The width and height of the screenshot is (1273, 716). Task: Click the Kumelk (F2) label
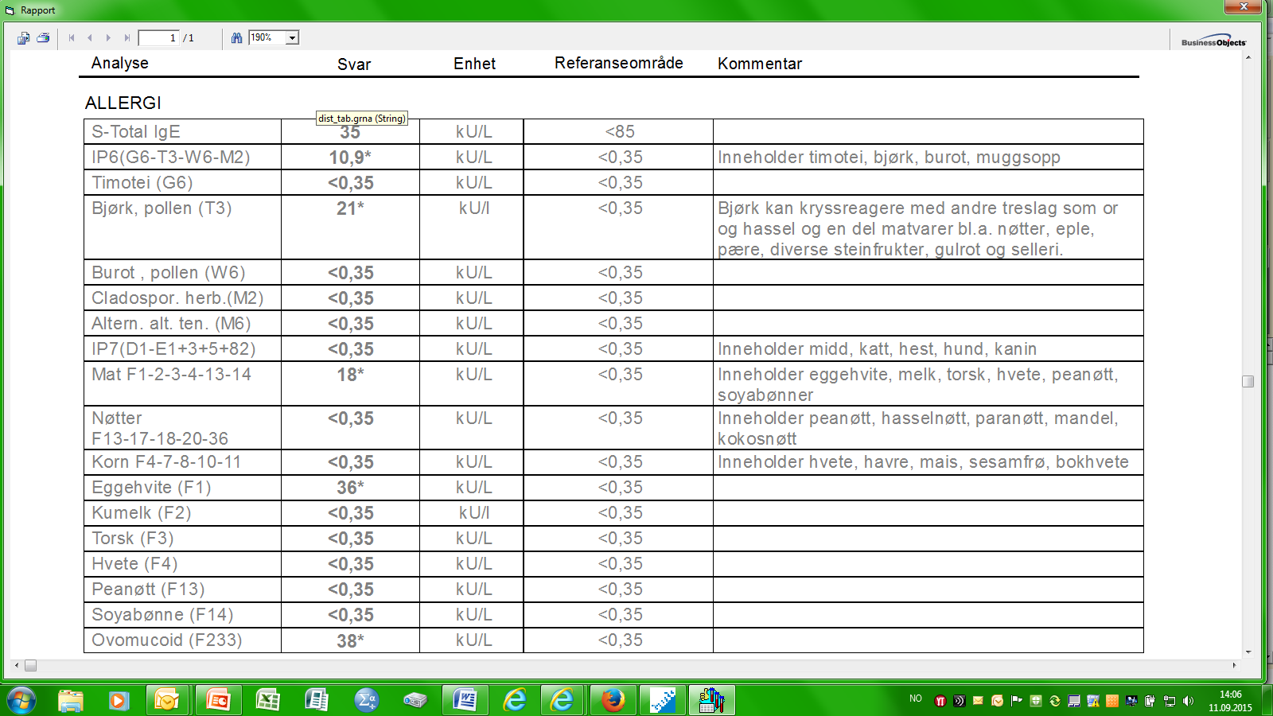click(x=141, y=512)
